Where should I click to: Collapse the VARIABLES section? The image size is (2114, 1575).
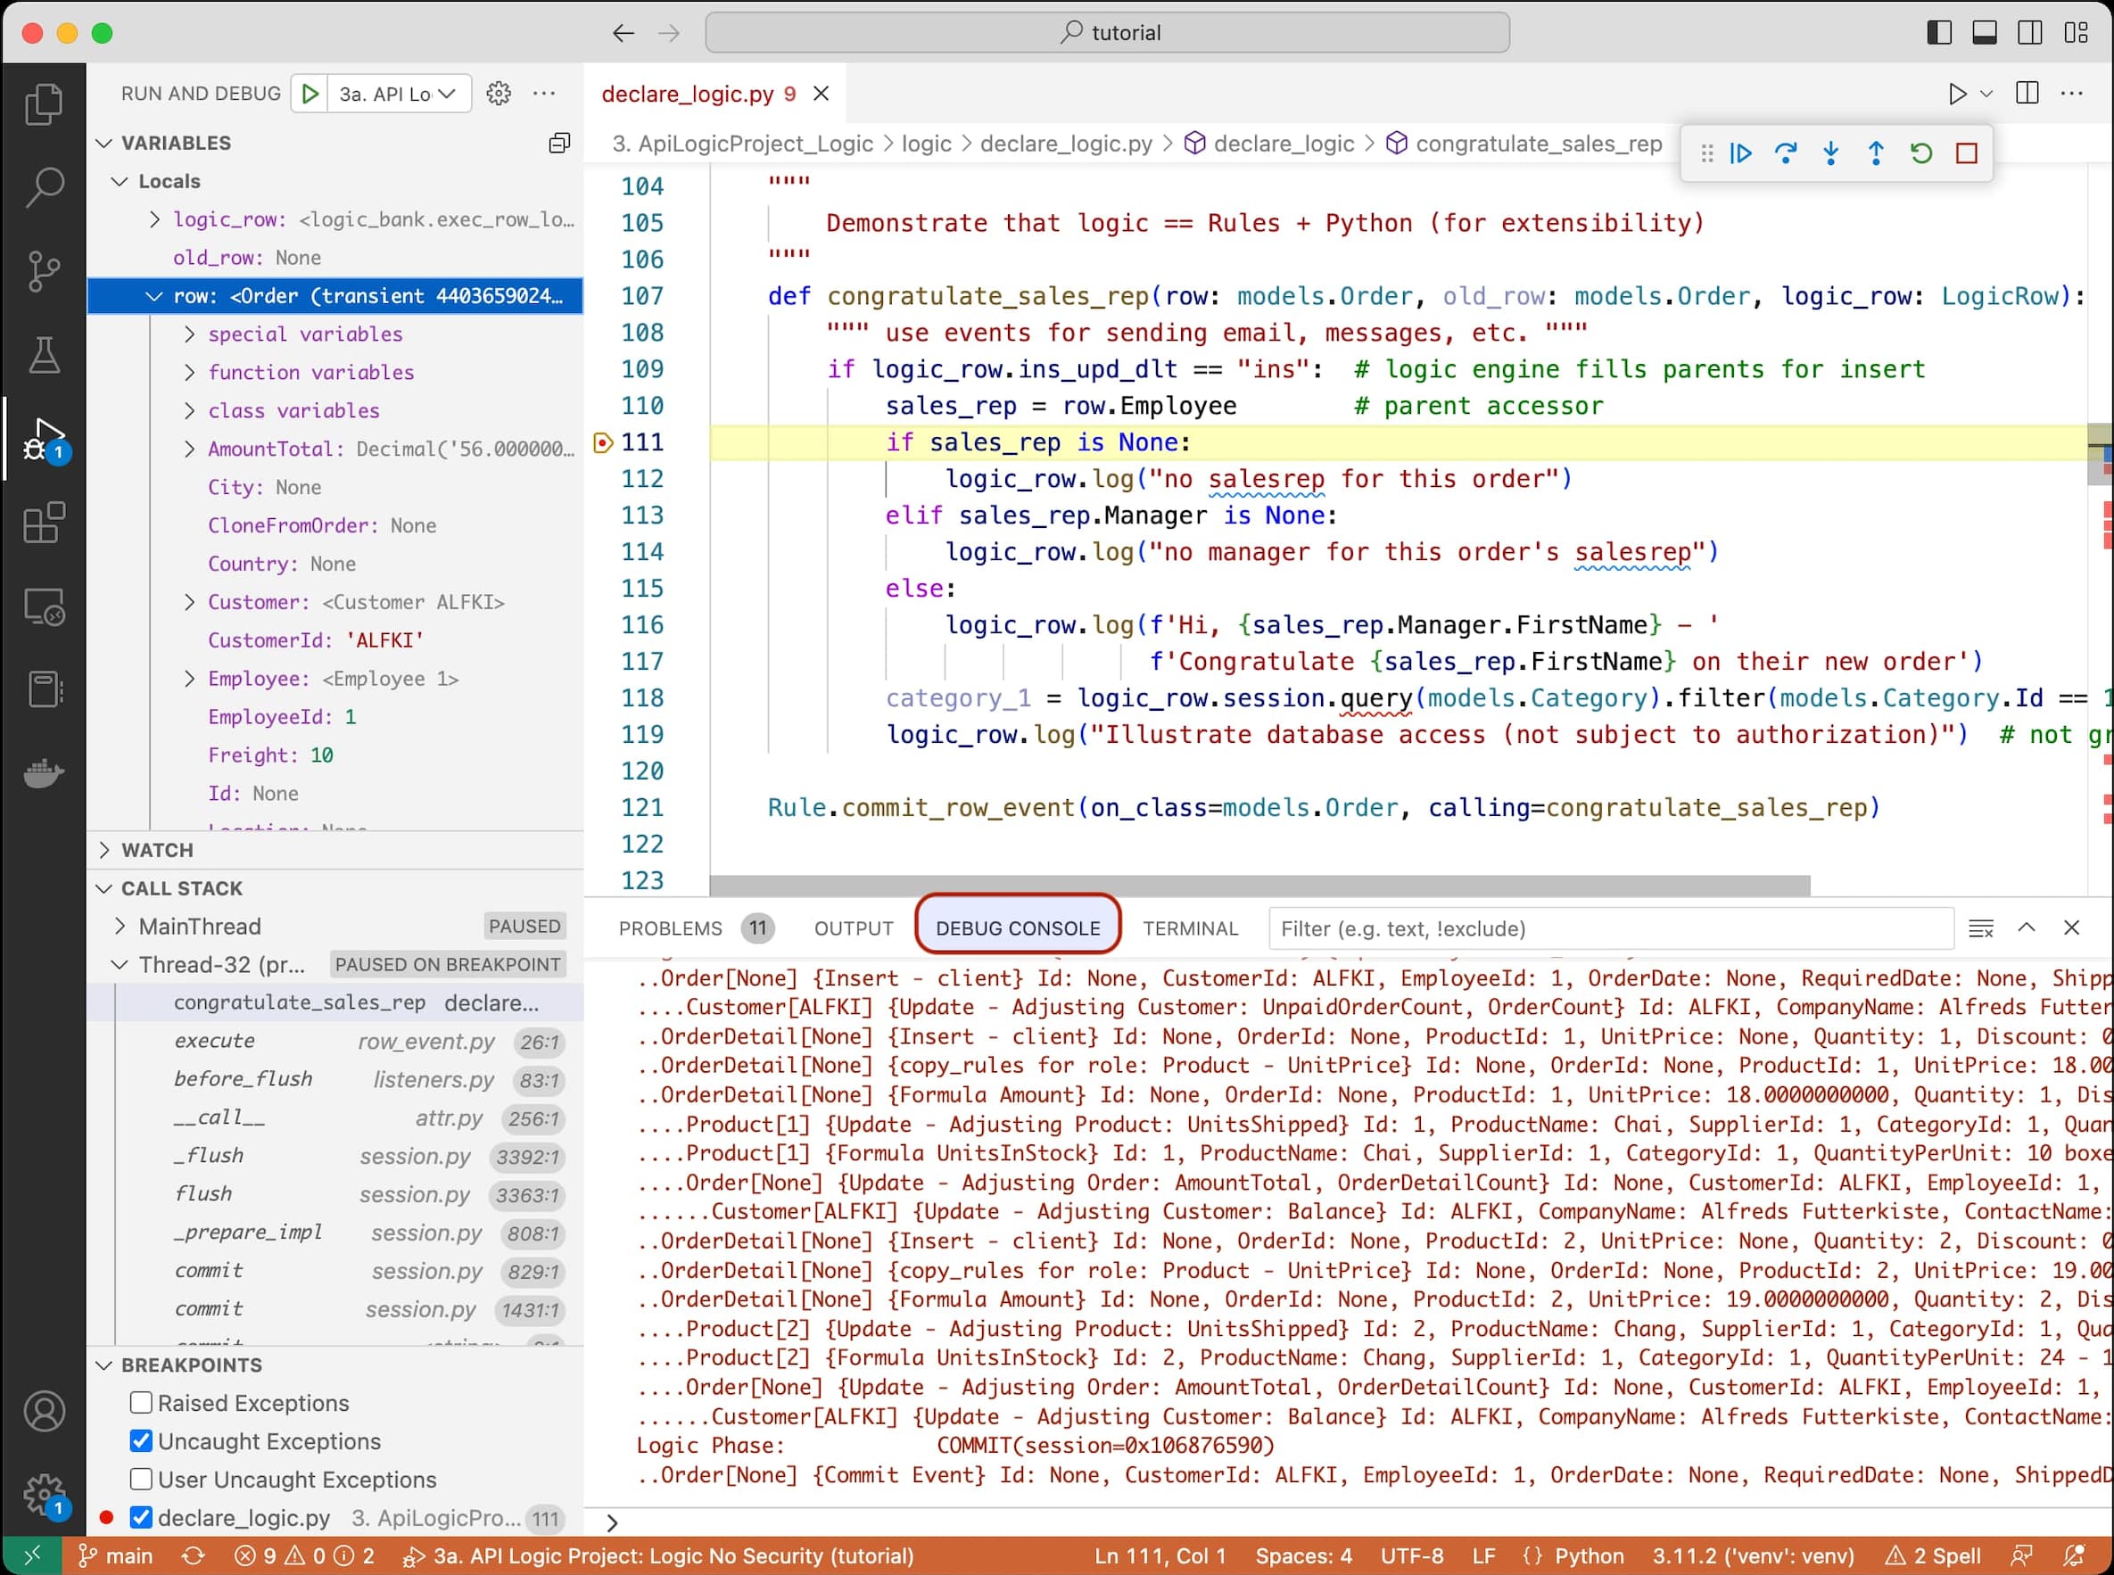[x=105, y=143]
